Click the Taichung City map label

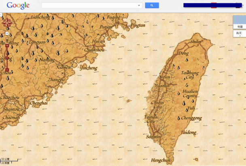pyautogui.click(x=190, y=75)
